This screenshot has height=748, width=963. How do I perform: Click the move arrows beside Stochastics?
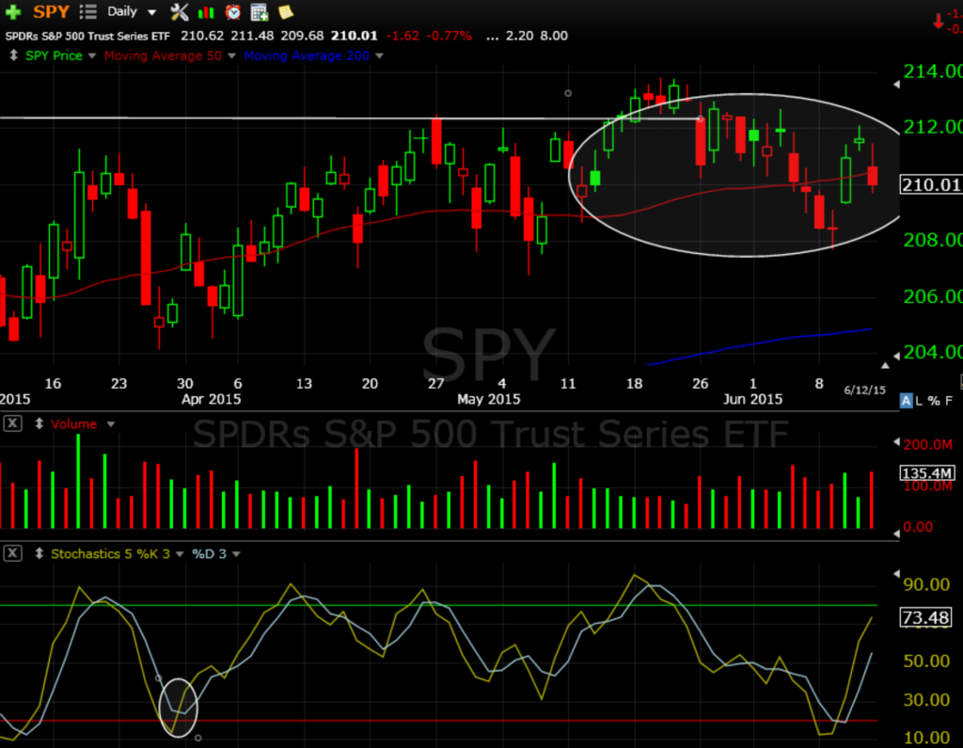[x=39, y=553]
